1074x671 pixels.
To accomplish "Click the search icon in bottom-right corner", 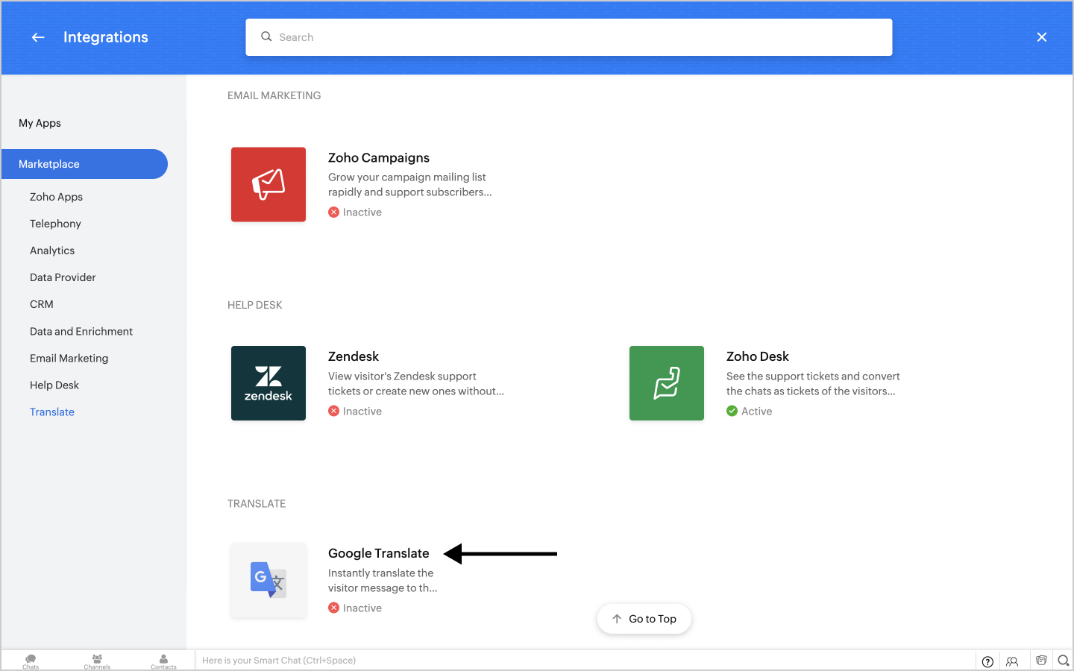I will 1064,661.
